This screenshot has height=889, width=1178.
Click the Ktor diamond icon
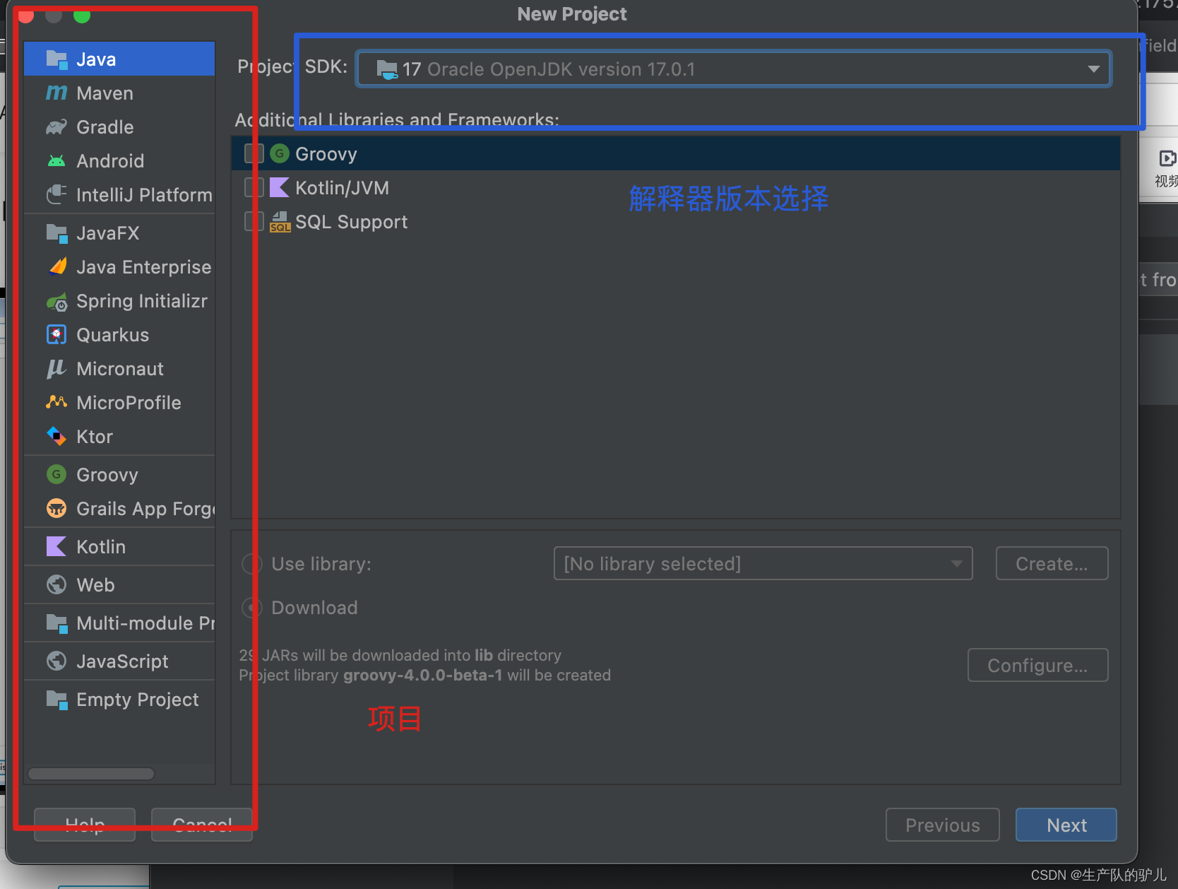pyautogui.click(x=56, y=436)
